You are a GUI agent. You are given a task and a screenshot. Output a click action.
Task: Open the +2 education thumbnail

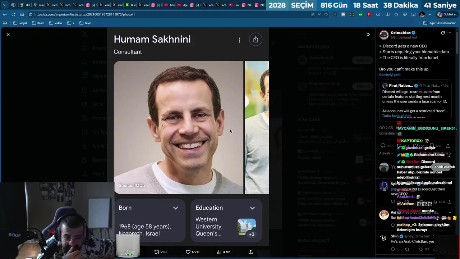(247, 227)
